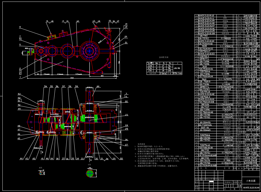Click the 技术特性表 table heading
Screen dimensions: 261x192
(164, 57)
